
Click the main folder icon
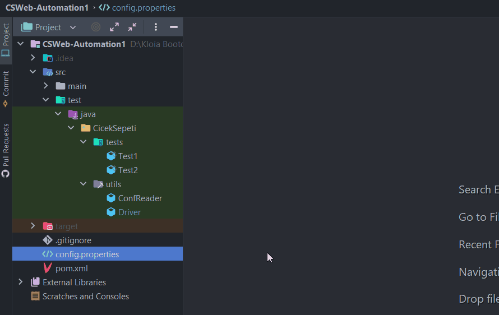(61, 86)
